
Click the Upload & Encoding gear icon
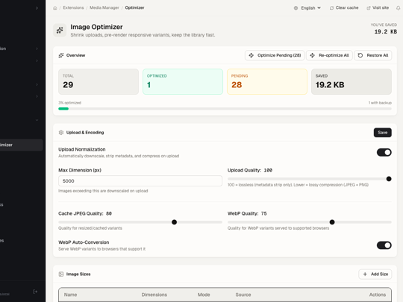(61, 133)
